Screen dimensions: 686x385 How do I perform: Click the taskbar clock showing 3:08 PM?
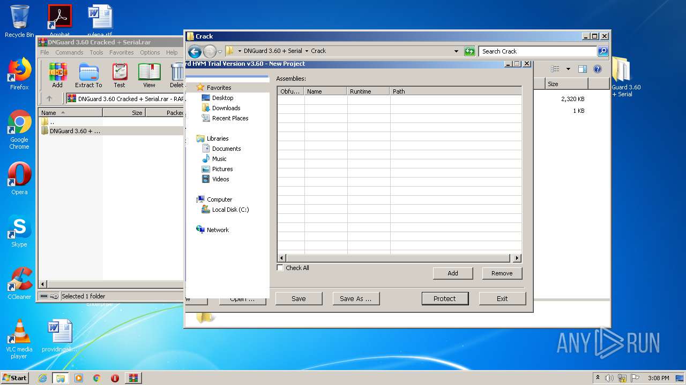coord(658,378)
